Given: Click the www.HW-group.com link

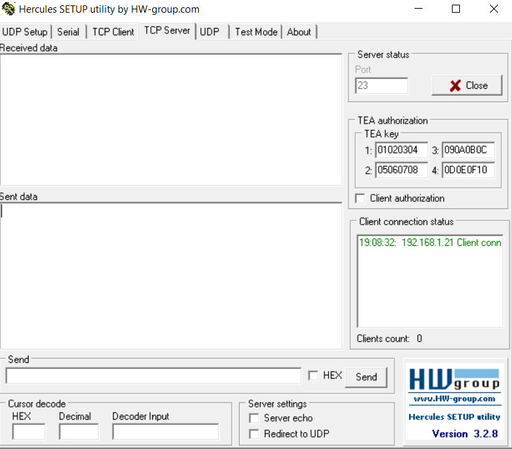Looking at the screenshot, I should [x=454, y=399].
